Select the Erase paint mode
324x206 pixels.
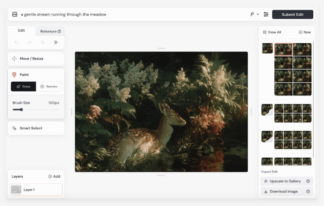24,87
